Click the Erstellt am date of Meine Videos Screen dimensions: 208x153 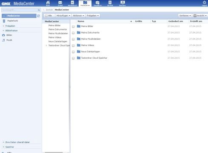click(195, 45)
